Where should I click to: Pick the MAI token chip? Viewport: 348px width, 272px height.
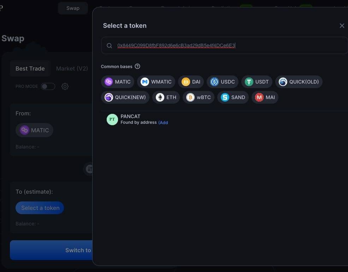[x=265, y=97]
